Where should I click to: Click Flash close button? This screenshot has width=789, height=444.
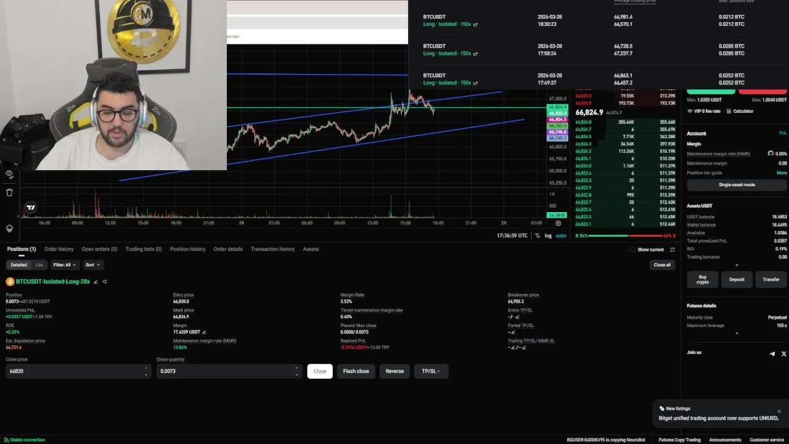coord(356,371)
